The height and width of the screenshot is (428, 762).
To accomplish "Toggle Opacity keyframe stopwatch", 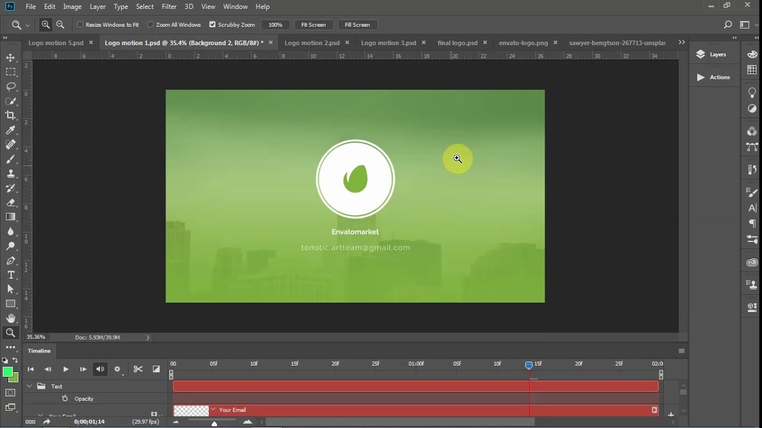I will tap(65, 399).
